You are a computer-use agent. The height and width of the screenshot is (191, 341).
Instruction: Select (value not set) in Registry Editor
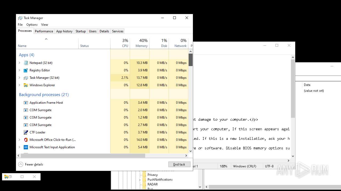coord(314,91)
